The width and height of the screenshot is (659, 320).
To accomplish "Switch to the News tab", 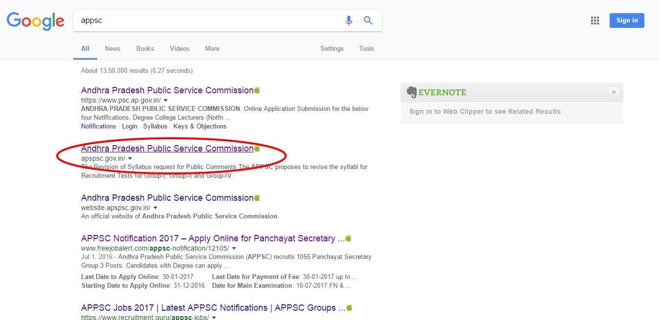I will click(x=113, y=48).
